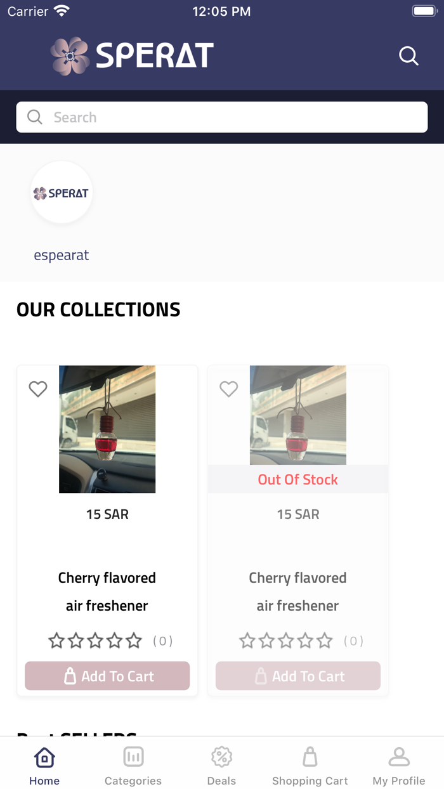Select the Home tab icon

44,756
